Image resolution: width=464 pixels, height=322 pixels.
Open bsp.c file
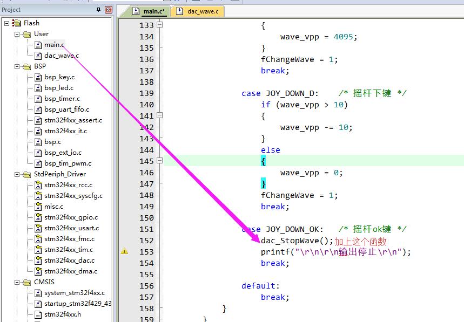tap(53, 142)
